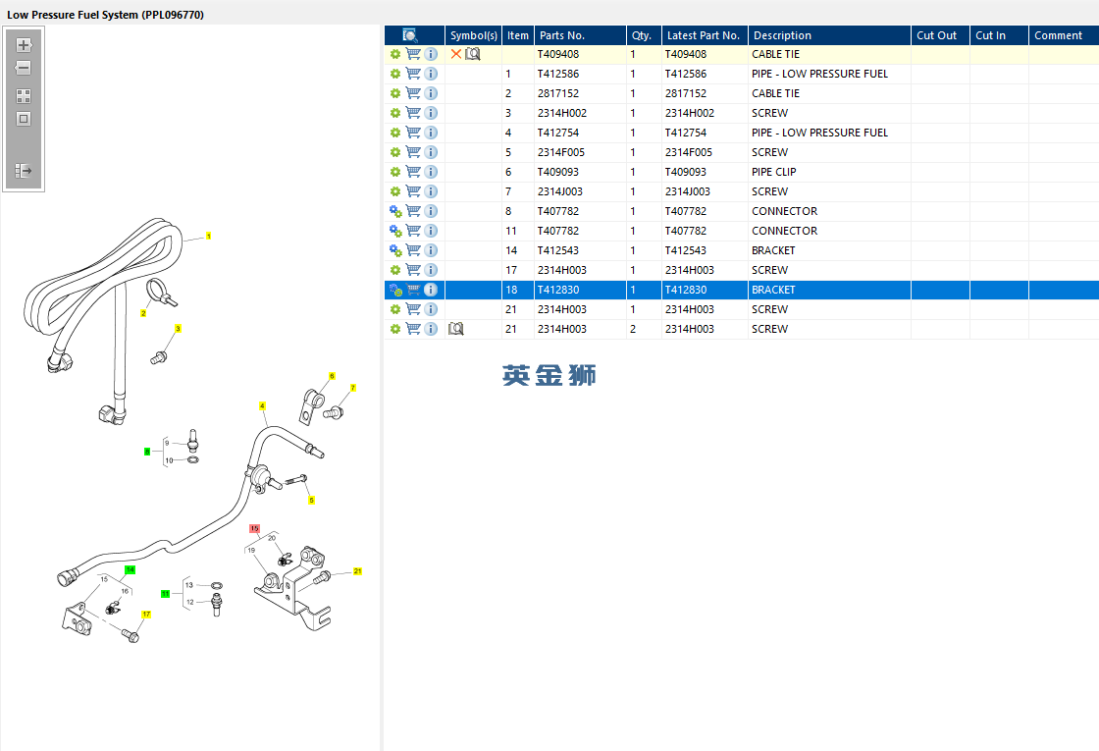The image size is (1099, 751).
Task: Select callout 4 on the fuel pipe
Action: click(x=262, y=406)
